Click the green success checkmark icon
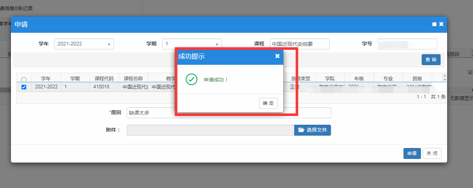The image size is (473, 188). click(x=191, y=79)
